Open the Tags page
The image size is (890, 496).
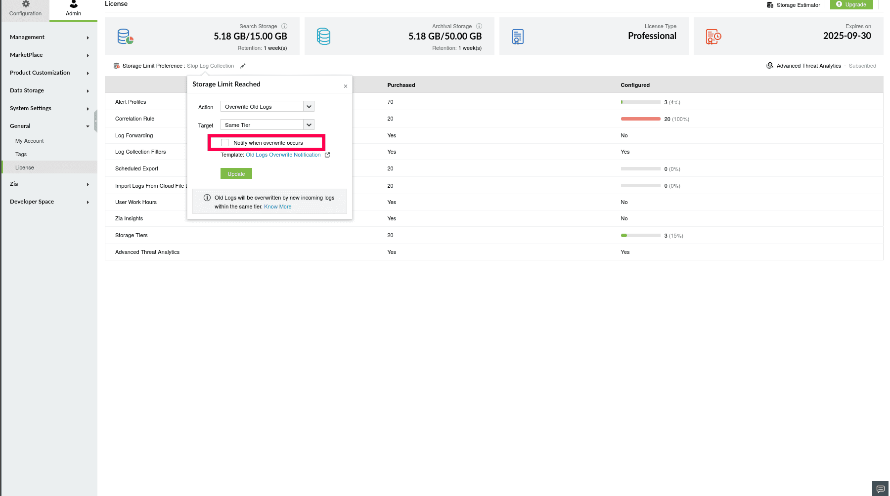(x=21, y=155)
